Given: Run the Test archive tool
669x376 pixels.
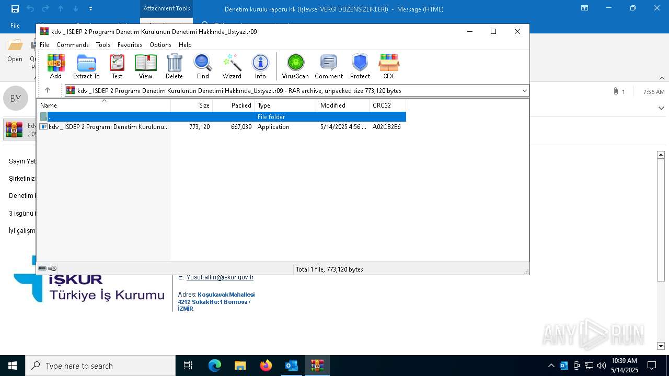Looking at the screenshot, I should coord(117,66).
